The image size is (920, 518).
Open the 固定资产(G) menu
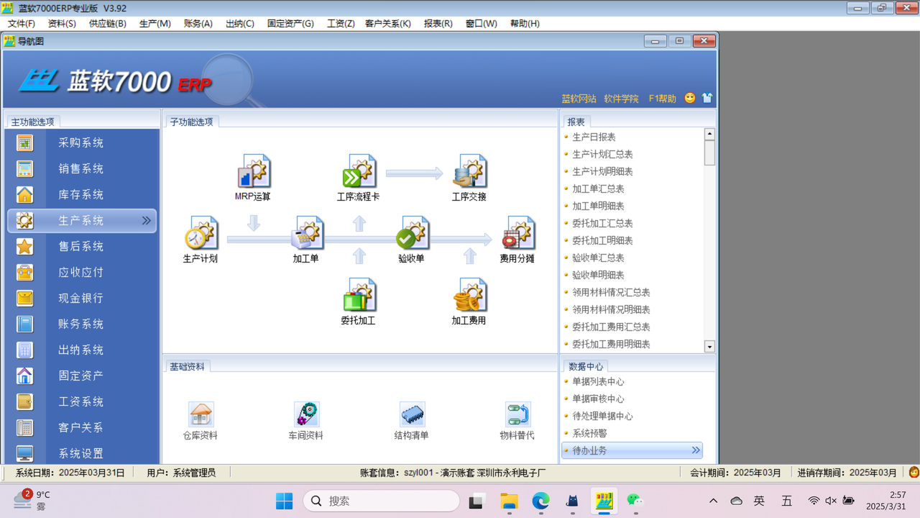tap(291, 24)
